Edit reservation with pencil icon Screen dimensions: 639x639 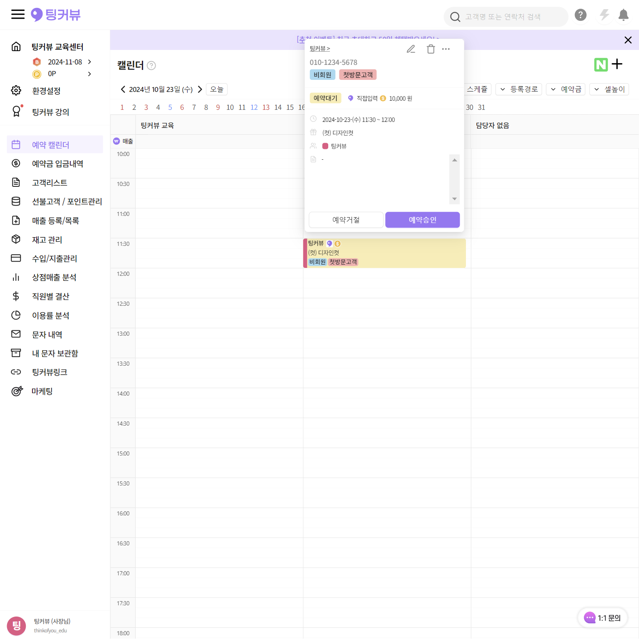(411, 49)
